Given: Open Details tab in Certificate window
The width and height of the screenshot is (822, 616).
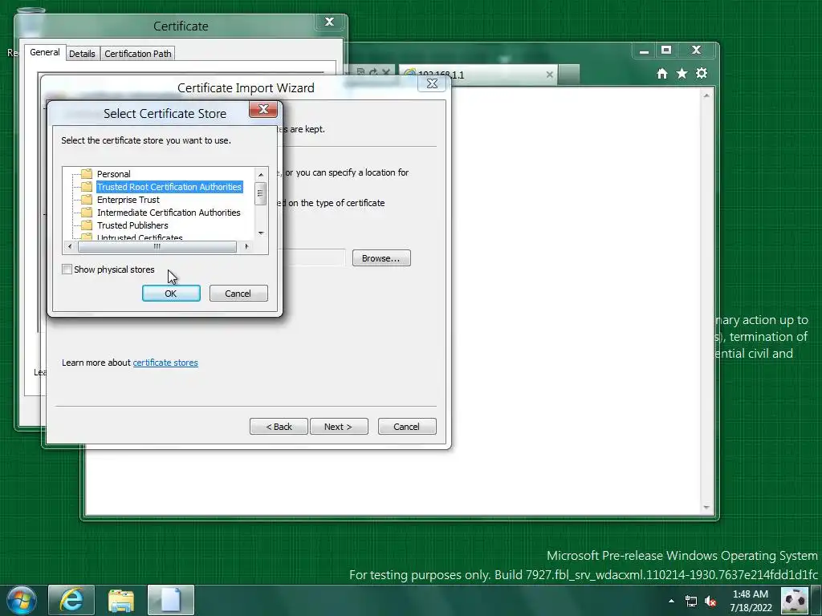Looking at the screenshot, I should [x=83, y=54].
